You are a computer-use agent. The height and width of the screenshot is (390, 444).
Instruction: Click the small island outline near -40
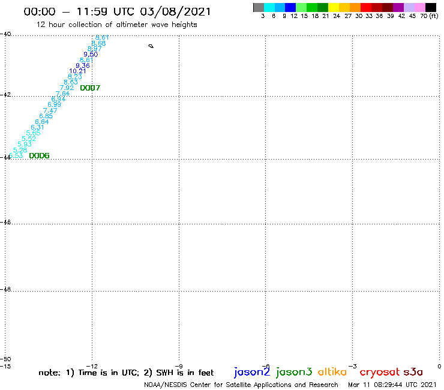click(x=151, y=46)
